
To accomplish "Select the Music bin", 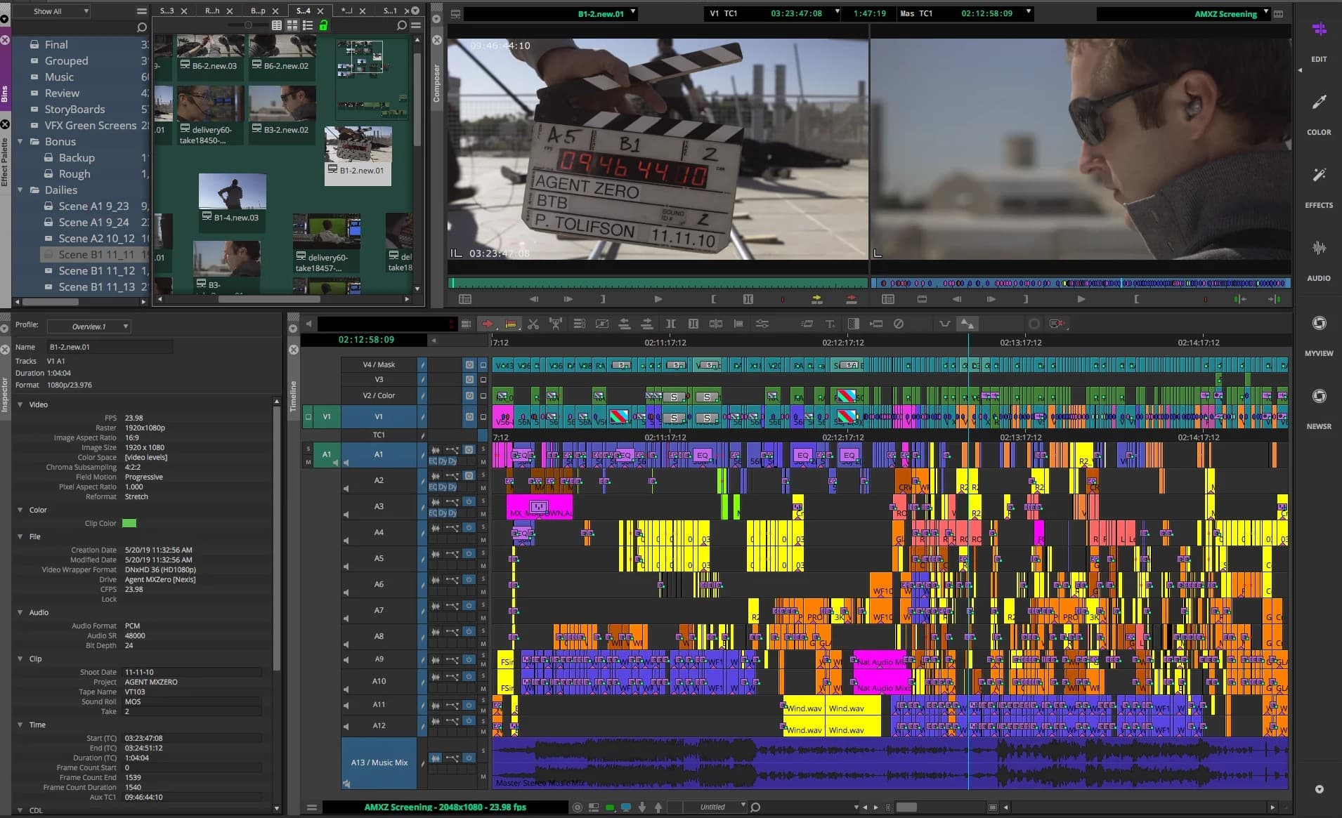I will [59, 77].
